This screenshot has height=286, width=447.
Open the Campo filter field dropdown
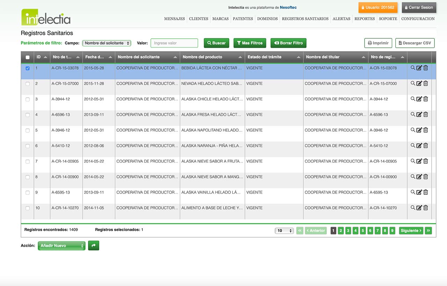click(x=107, y=43)
